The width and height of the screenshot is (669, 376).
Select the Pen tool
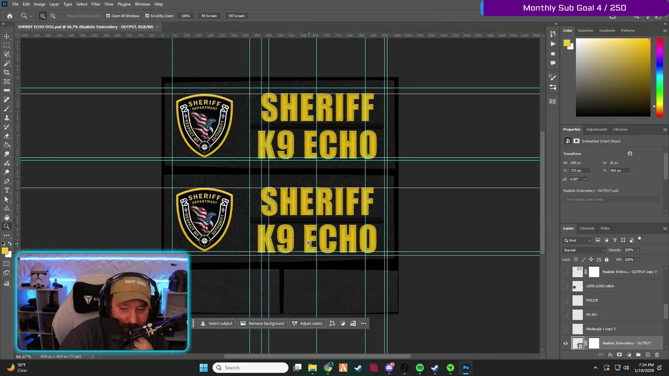7,181
